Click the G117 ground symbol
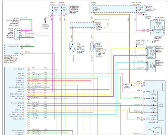This screenshot has height=135, width=168. [152, 42]
